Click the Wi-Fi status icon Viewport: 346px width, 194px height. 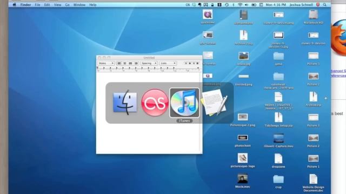(x=240, y=5)
